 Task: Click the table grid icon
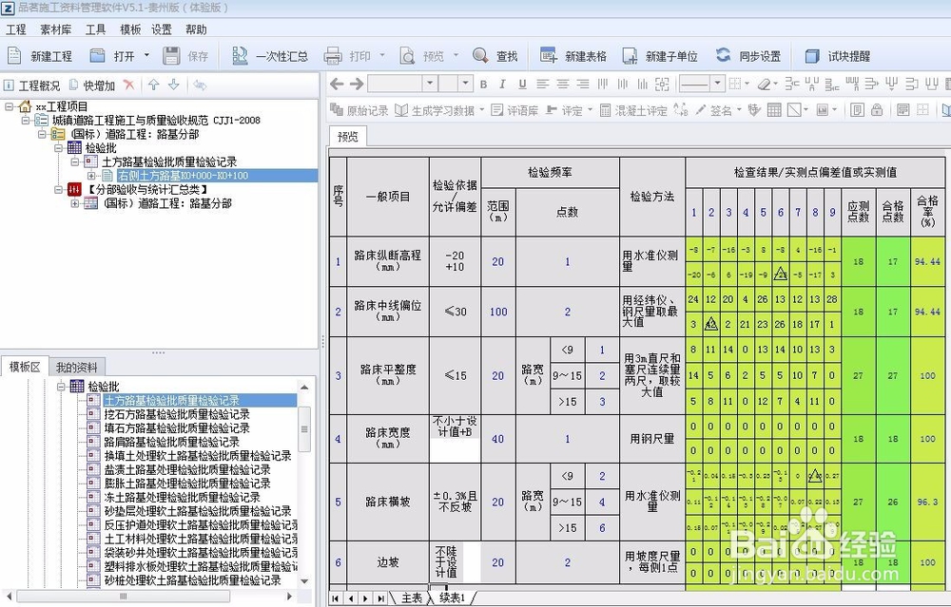(774, 109)
